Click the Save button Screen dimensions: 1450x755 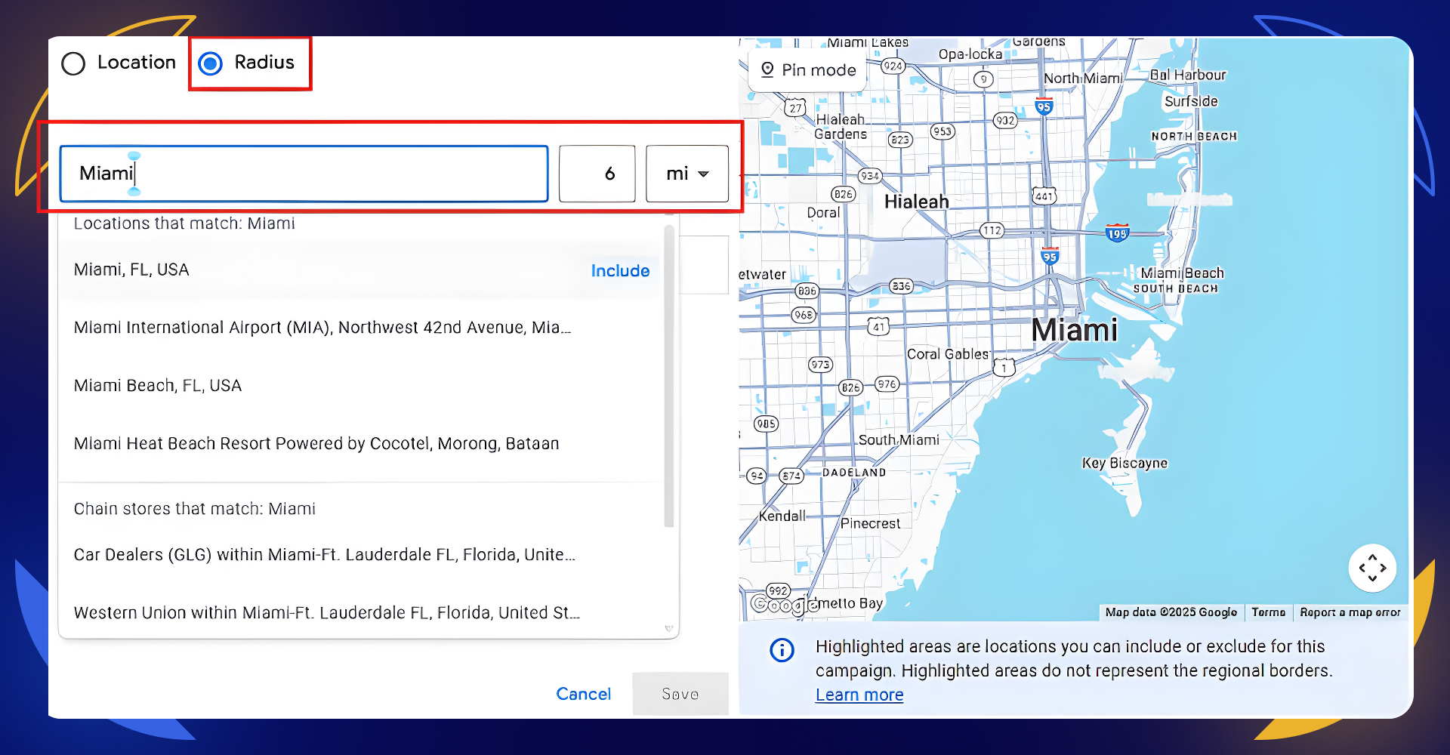(679, 694)
